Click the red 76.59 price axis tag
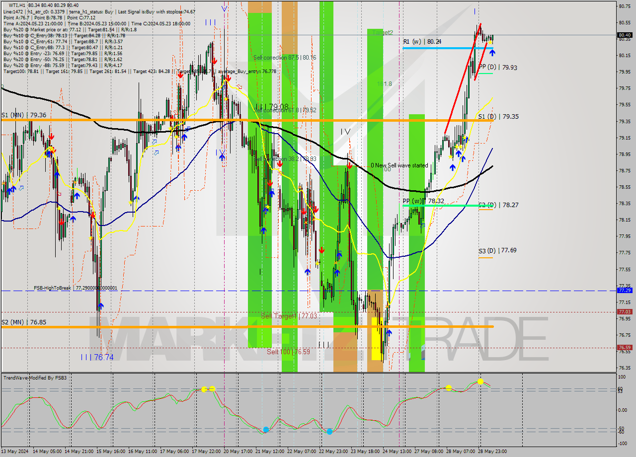Image resolution: width=636 pixels, height=457 pixels. coord(625,347)
